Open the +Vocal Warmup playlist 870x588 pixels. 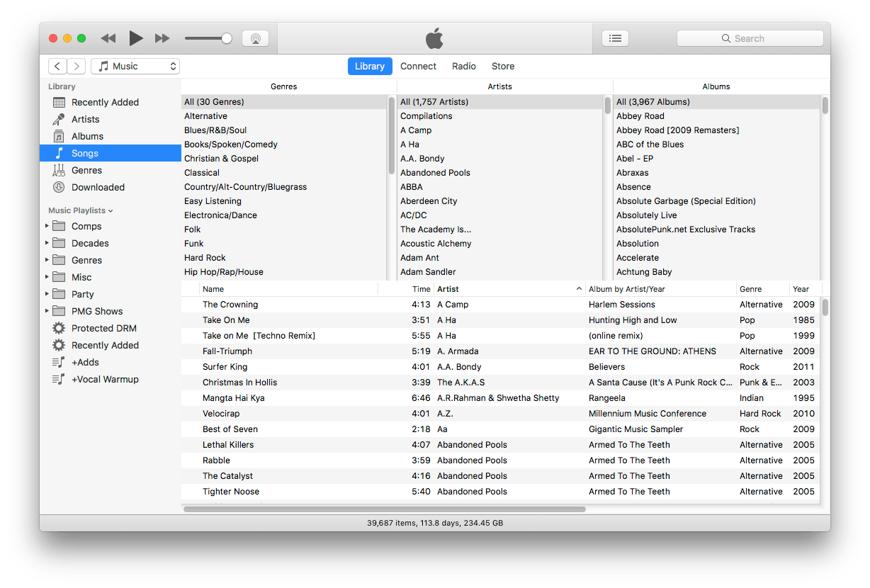click(x=111, y=379)
